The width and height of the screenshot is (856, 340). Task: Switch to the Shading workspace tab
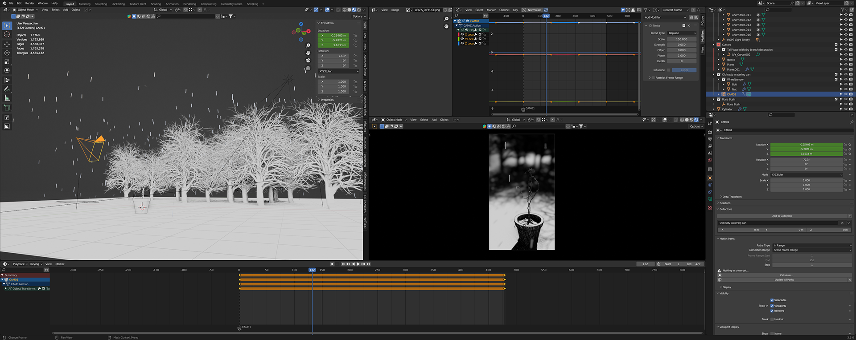pos(156,4)
